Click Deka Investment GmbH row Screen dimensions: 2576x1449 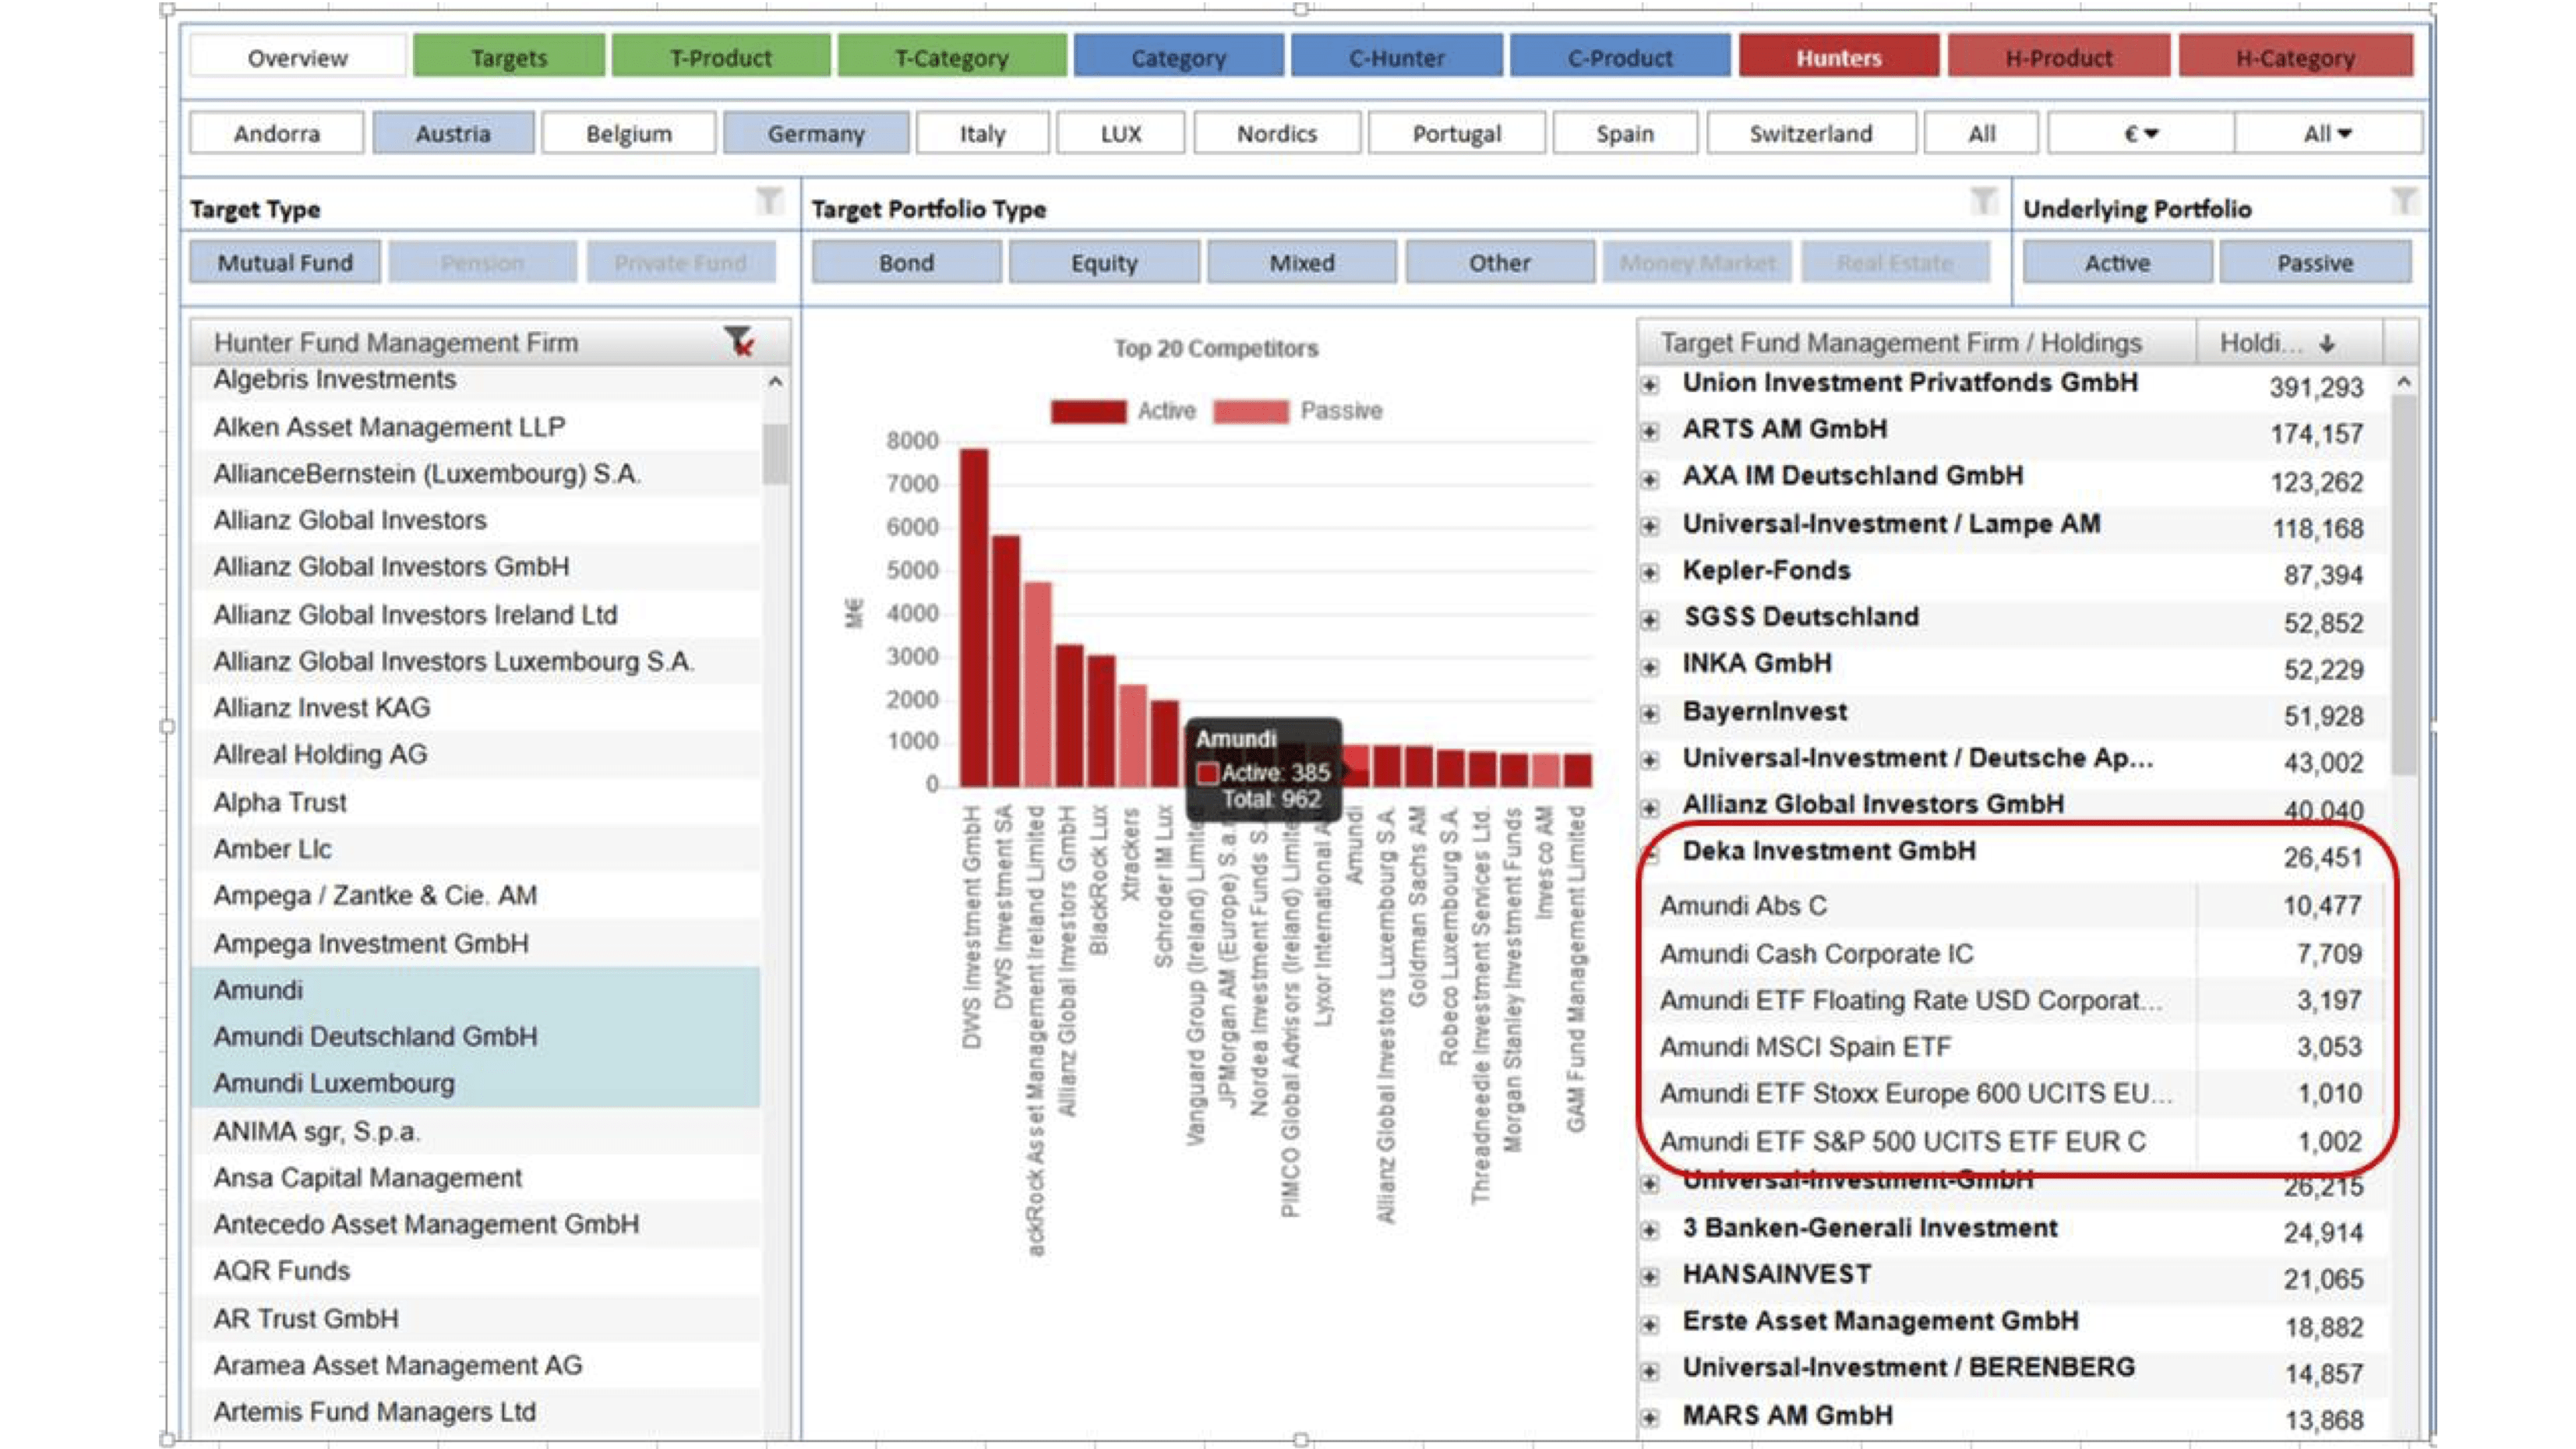pyautogui.click(x=2013, y=853)
